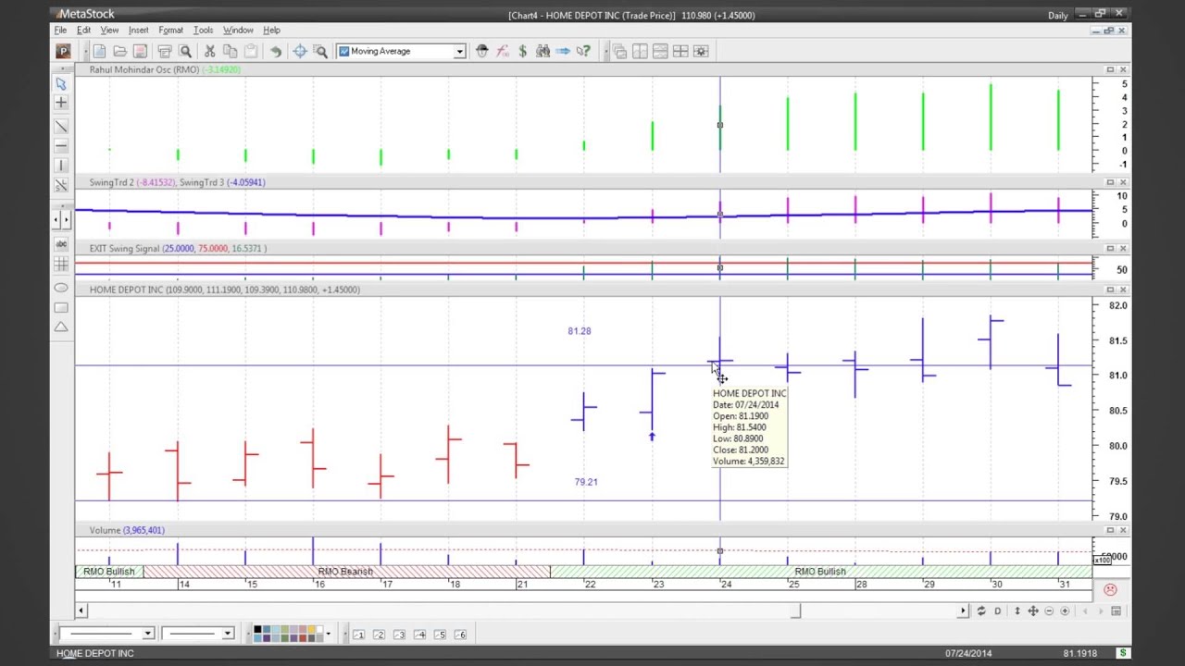Viewport: 1185px width, 666px height.
Task: Select the black color swatch
Action: [257, 630]
